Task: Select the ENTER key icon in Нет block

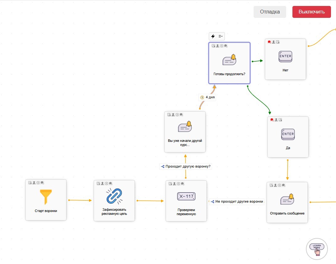Action: 285,56
